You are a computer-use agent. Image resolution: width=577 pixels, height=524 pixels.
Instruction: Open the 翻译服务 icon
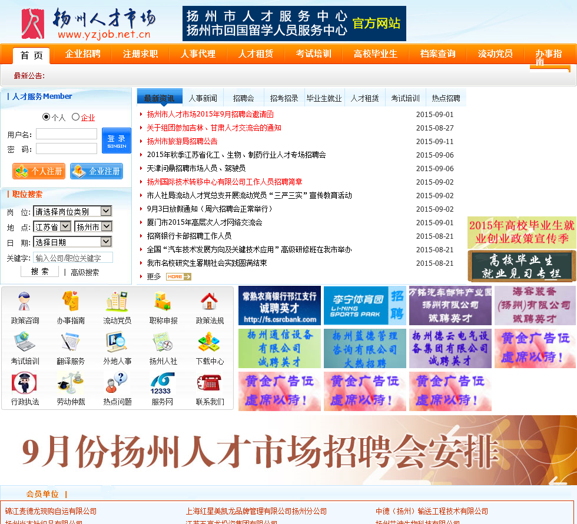71,342
